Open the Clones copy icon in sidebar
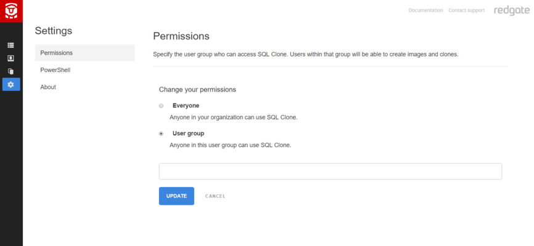Viewport: 534px width, 246px height. click(11, 71)
